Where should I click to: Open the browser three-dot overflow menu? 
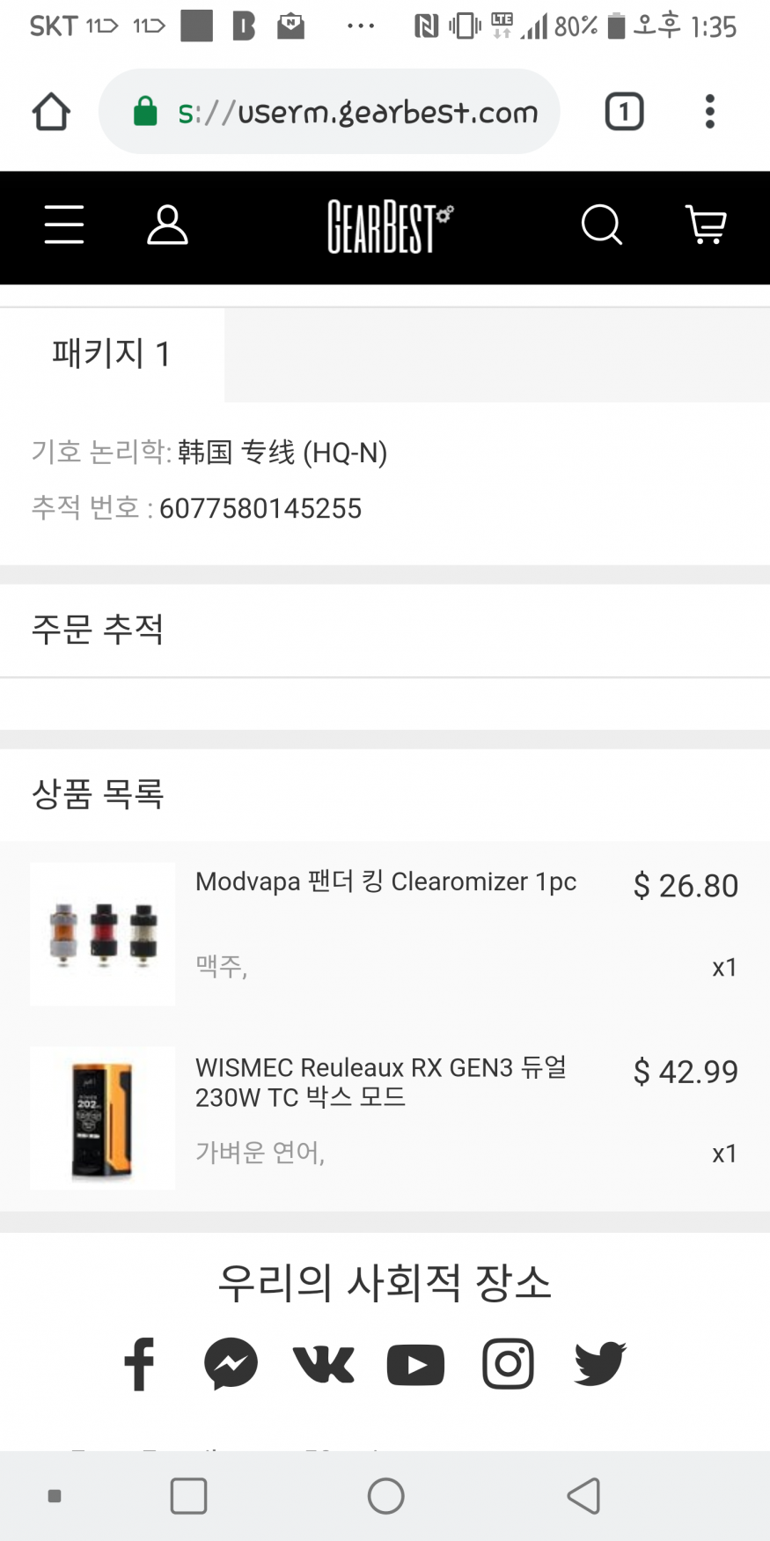point(710,112)
